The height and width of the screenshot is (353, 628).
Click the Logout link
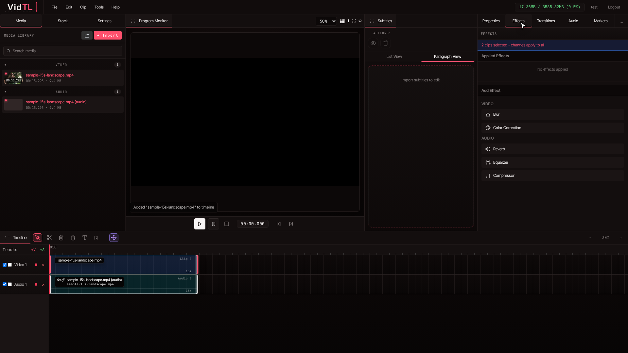point(614,7)
